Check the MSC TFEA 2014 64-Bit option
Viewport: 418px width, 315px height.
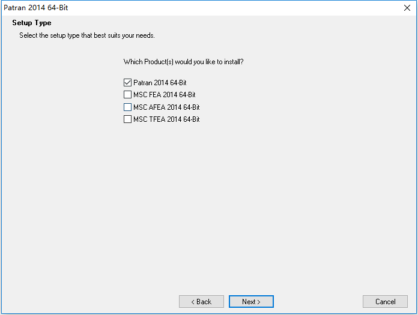[x=127, y=119]
